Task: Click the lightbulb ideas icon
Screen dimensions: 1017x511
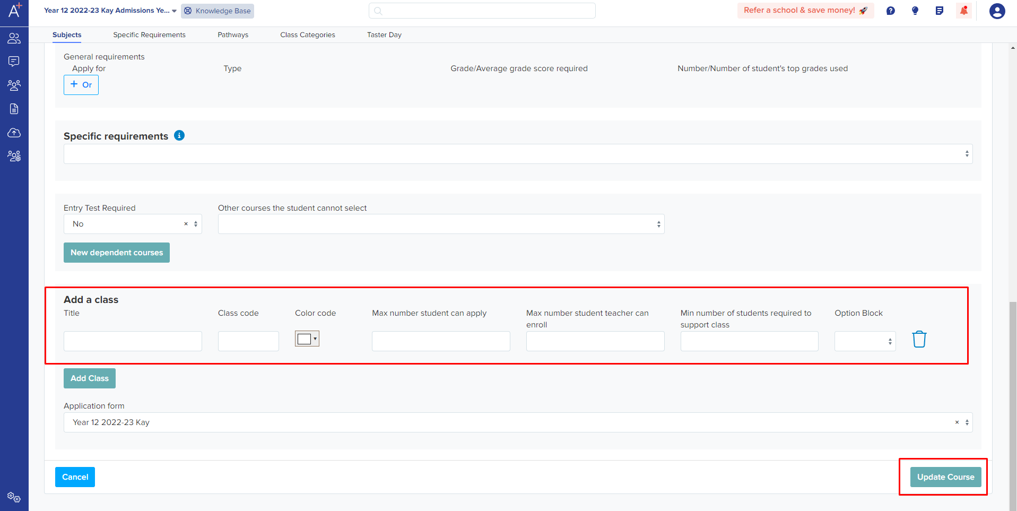Action: pyautogui.click(x=915, y=11)
